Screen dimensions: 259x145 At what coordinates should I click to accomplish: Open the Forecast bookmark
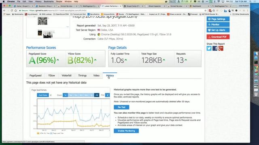coord(193,14)
